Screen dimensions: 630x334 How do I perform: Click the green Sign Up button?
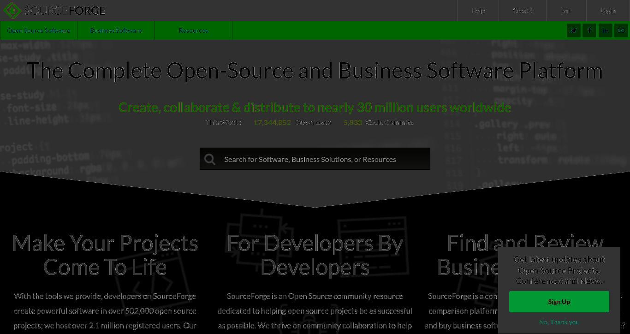coord(559,302)
